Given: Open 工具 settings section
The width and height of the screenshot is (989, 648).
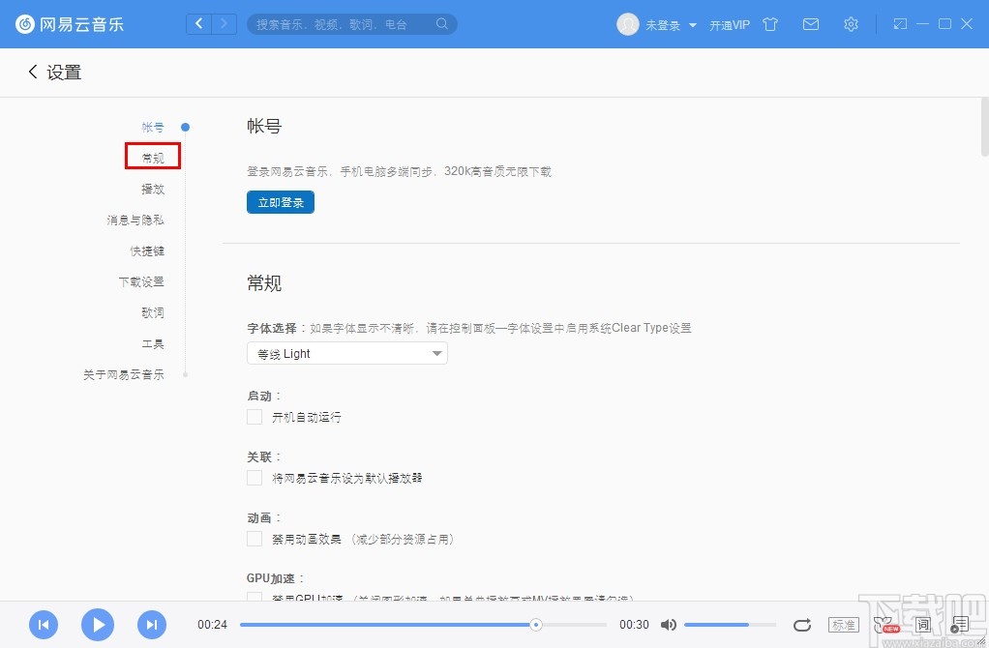Looking at the screenshot, I should coord(153,343).
